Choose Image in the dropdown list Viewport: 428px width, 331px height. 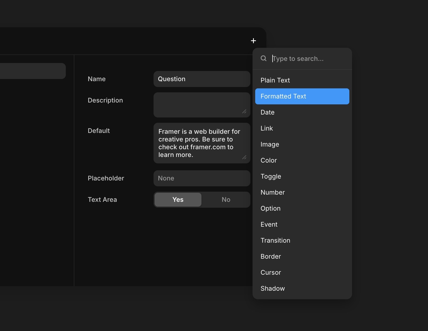pyautogui.click(x=302, y=144)
